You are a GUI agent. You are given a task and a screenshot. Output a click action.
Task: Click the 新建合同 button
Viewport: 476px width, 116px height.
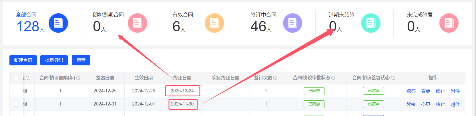click(x=23, y=60)
